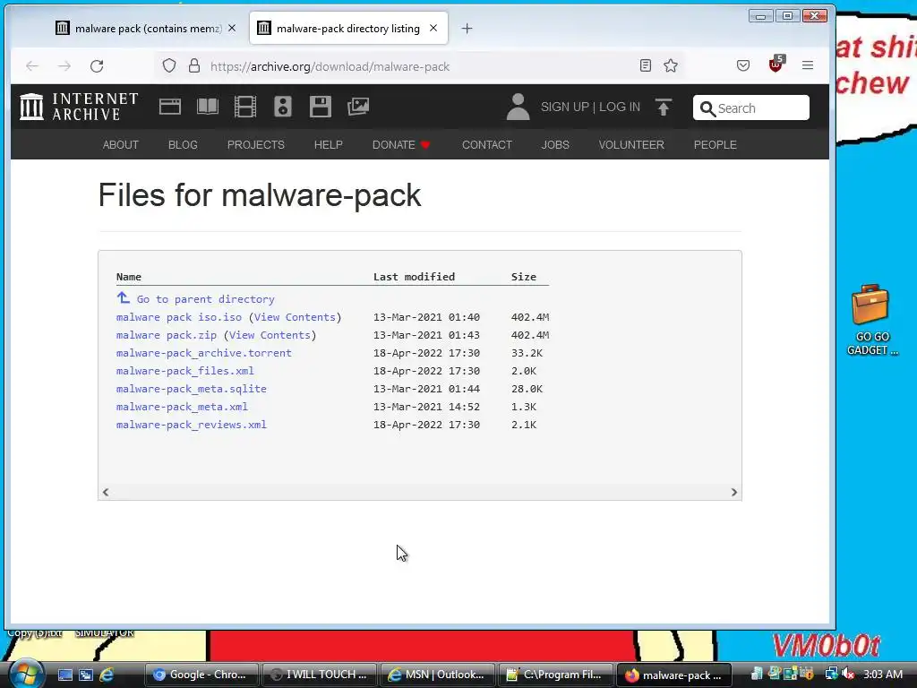
Task: Download malware pack.zip file
Action: tap(166, 335)
